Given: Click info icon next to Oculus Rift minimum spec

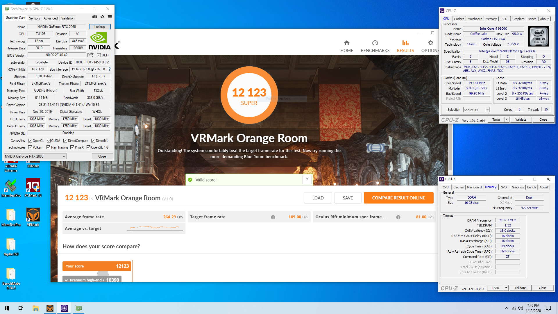Looking at the screenshot, I should (x=398, y=217).
